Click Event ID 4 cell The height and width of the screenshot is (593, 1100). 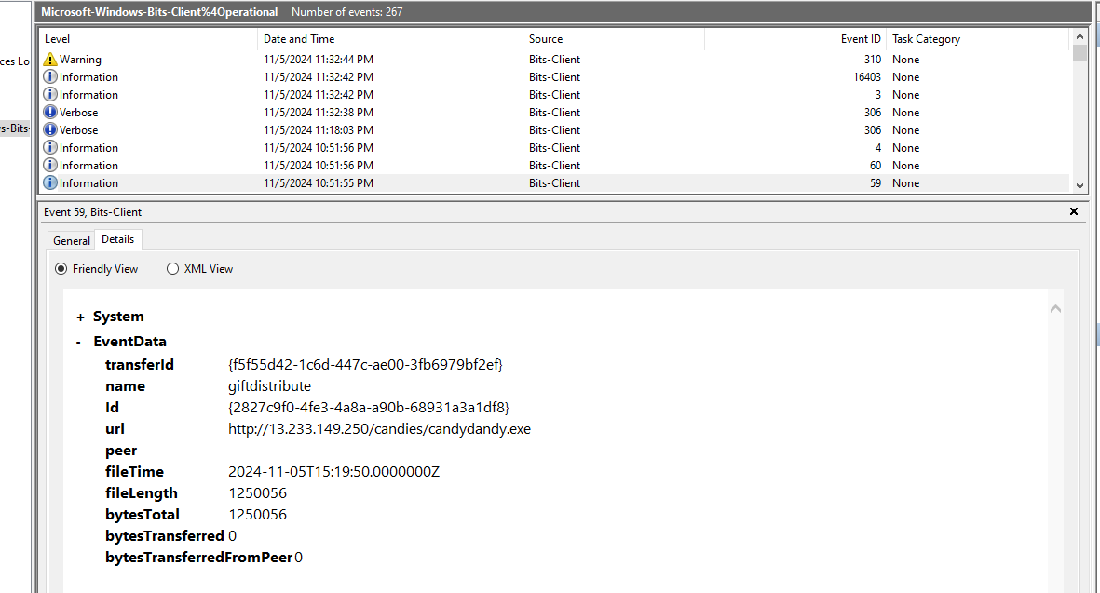click(877, 148)
